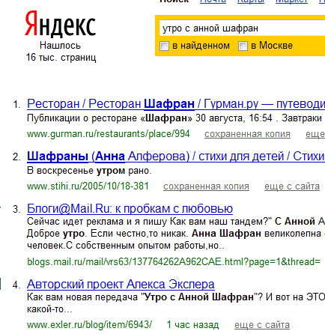Open the Маркет tab at the top
This screenshot has height=334, width=325.
(291, 1)
